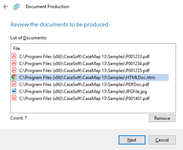
Task: Click the Chrome icon beside HTMLDoc.htm
Action: (14, 77)
